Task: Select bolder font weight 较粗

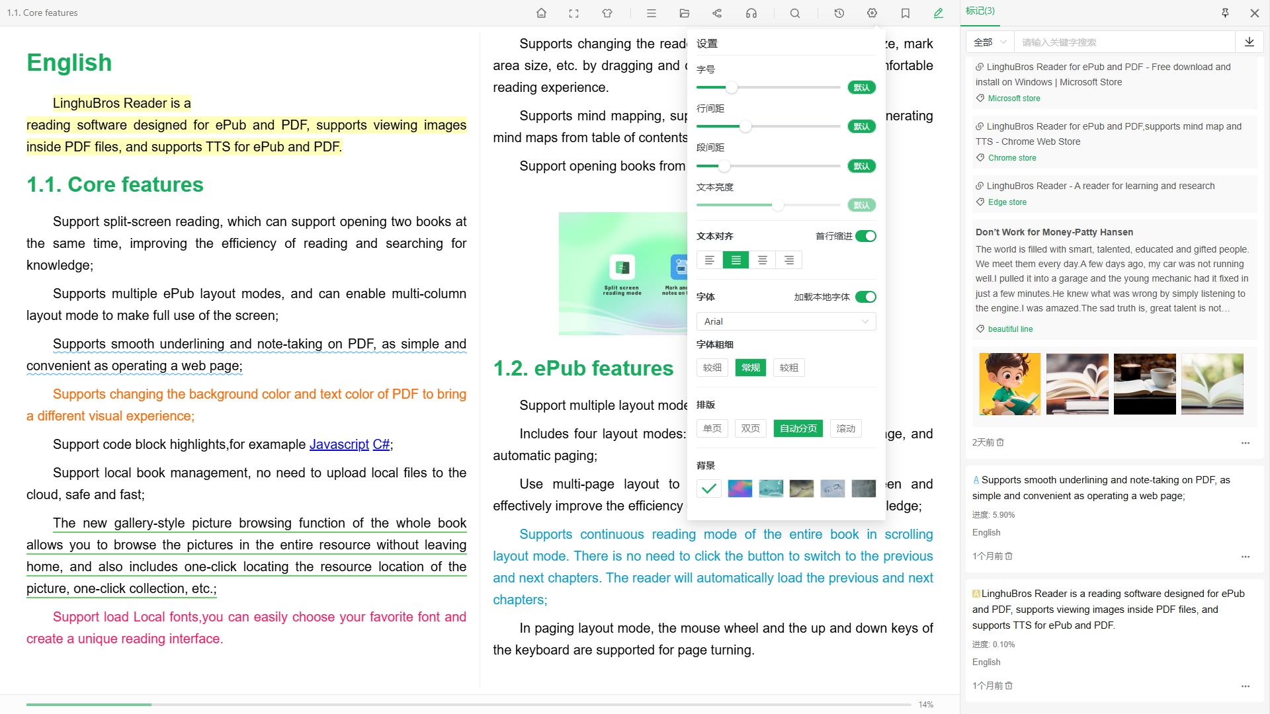Action: click(789, 368)
